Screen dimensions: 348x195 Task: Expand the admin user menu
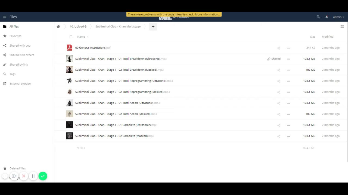tap(338, 17)
